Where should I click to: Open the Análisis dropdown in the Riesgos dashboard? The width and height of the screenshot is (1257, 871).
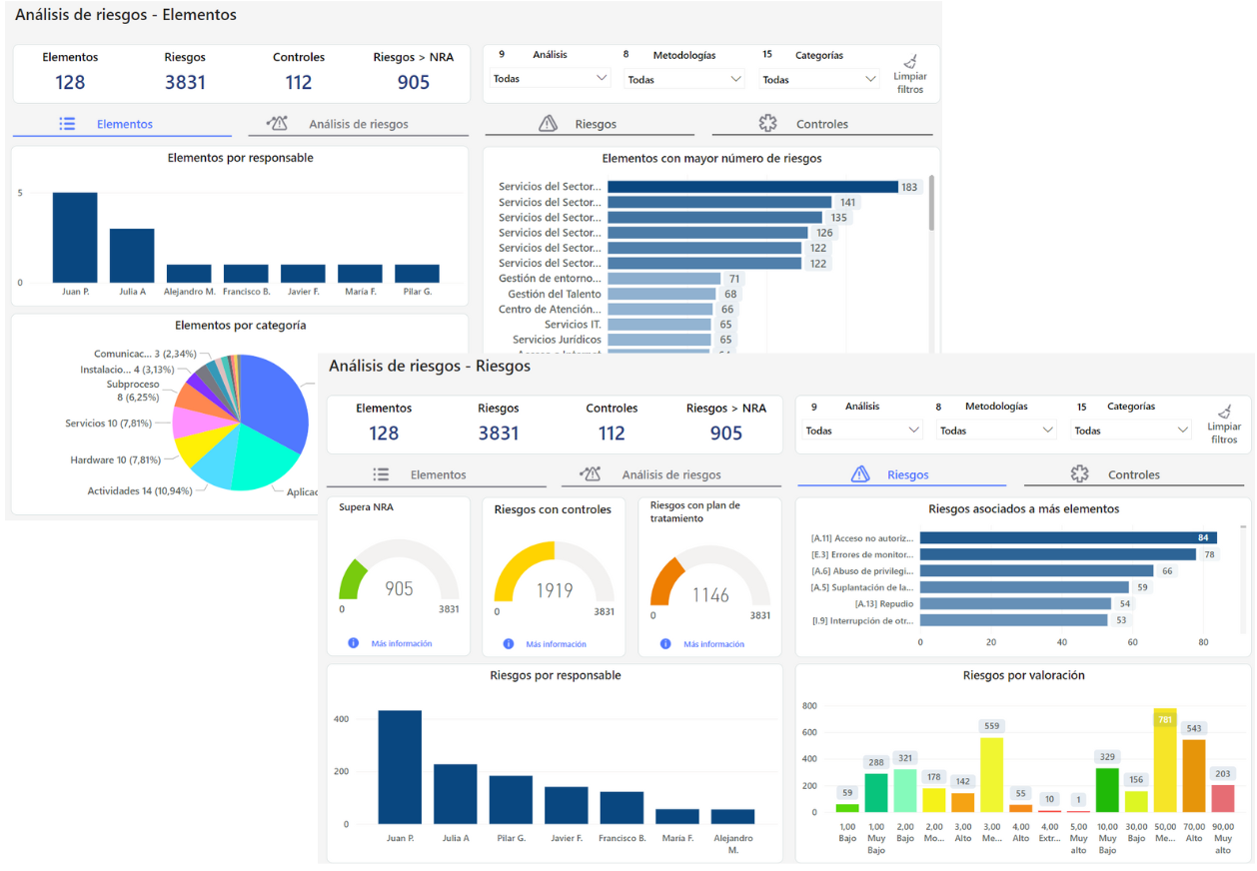tap(863, 431)
